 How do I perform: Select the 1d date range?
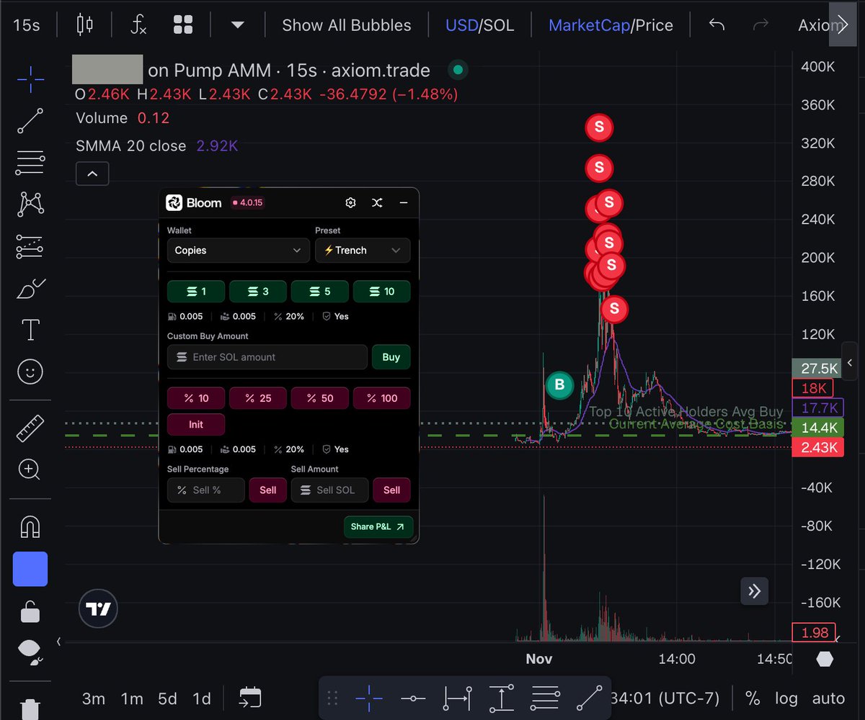(x=202, y=698)
